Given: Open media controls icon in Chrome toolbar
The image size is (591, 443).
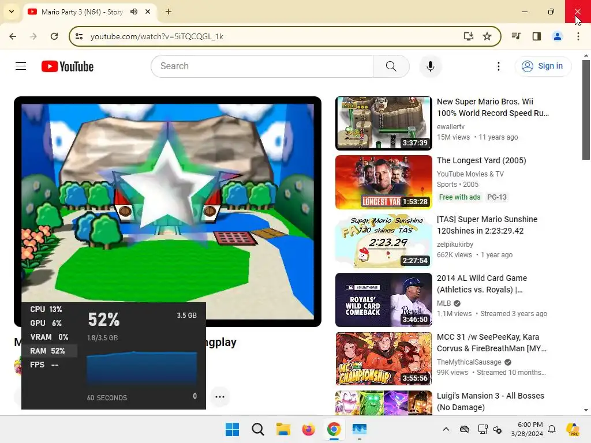Looking at the screenshot, I should tap(516, 36).
